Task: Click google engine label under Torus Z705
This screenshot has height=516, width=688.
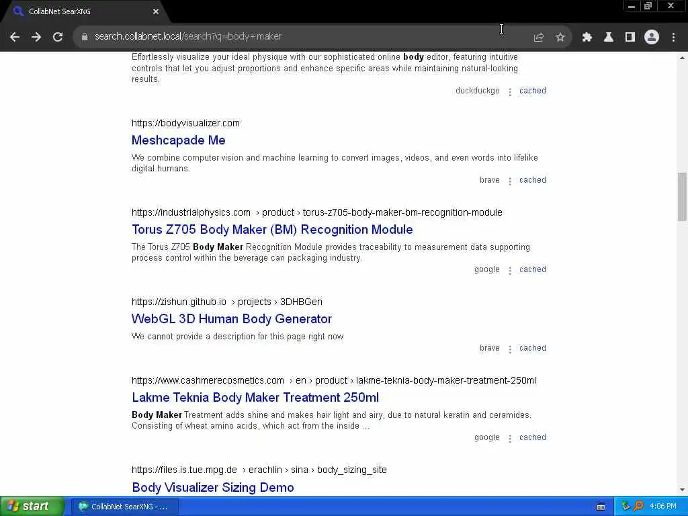Action: click(487, 269)
